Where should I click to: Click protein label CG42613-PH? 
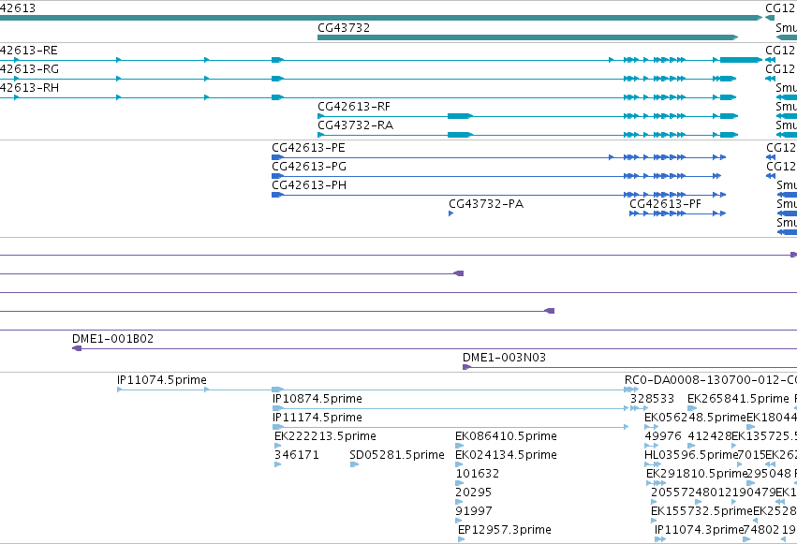pyautogui.click(x=309, y=185)
